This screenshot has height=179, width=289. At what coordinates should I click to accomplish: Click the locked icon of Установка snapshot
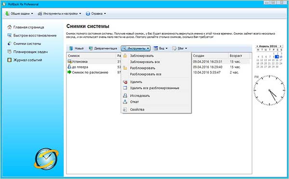click(69, 61)
